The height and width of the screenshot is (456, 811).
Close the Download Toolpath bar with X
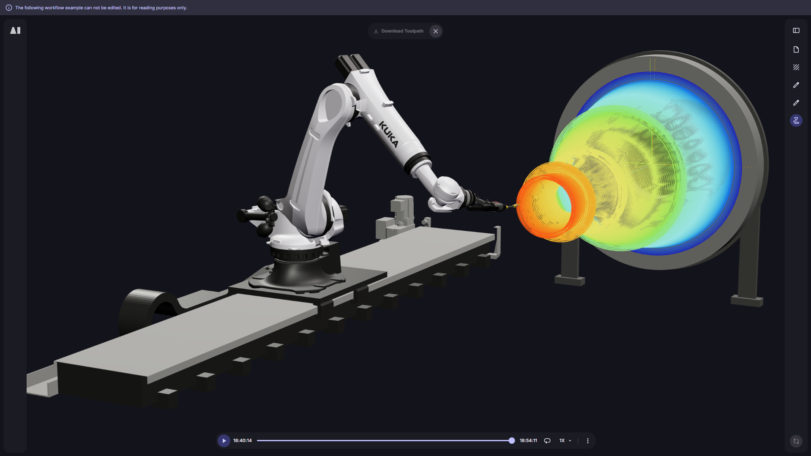click(x=435, y=31)
